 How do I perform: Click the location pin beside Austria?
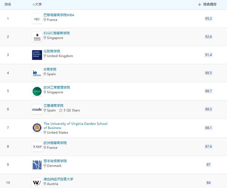[x=45, y=184]
